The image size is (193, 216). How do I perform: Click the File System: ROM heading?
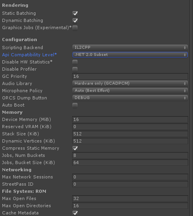click(x=24, y=191)
